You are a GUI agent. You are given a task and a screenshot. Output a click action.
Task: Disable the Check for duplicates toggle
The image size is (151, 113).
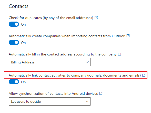point(14,24)
